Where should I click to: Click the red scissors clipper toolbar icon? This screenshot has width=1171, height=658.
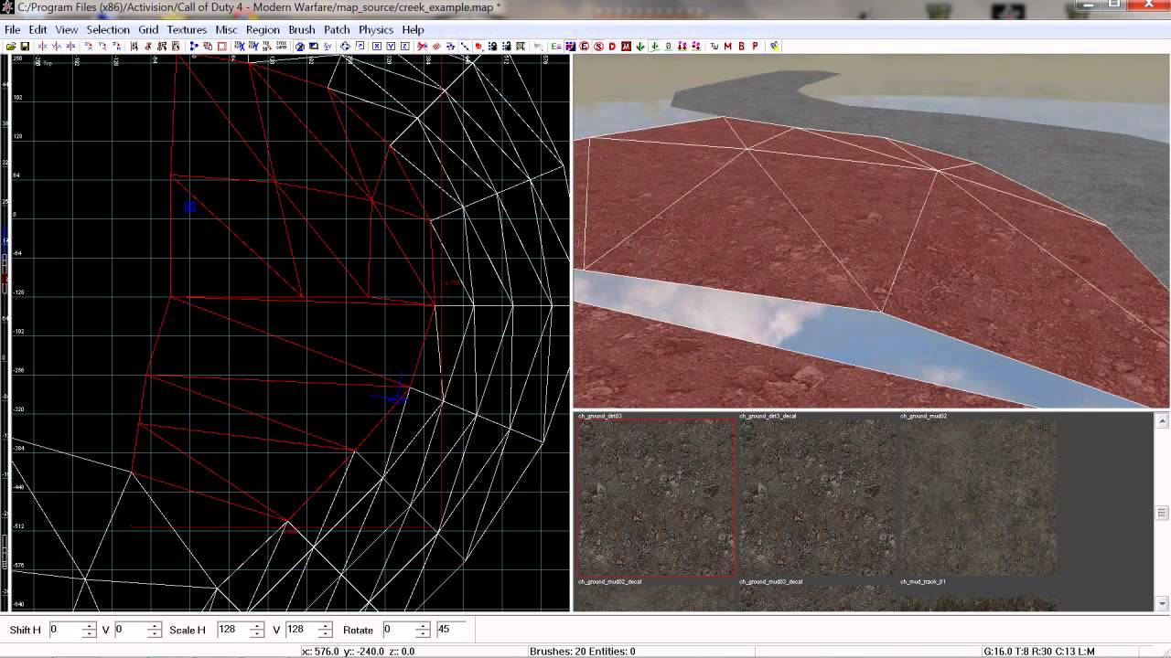(423, 46)
